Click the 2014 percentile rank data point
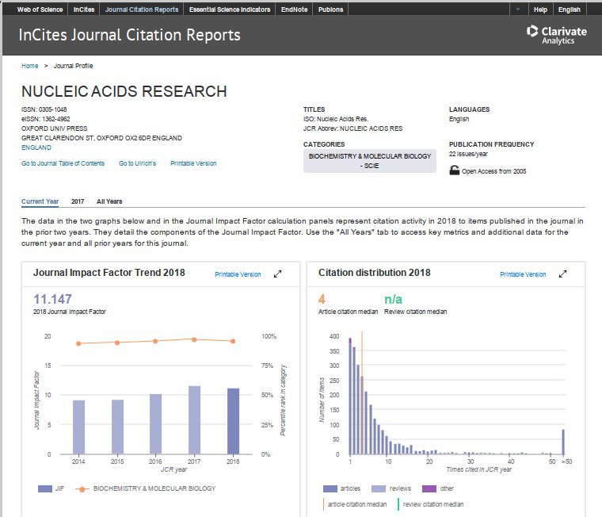The width and height of the screenshot is (602, 517). (x=78, y=343)
